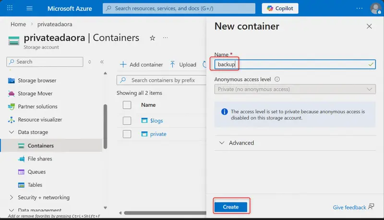This screenshot has width=384, height=220.
Task: Open the portal hamburger menu
Action: click(29, 8)
